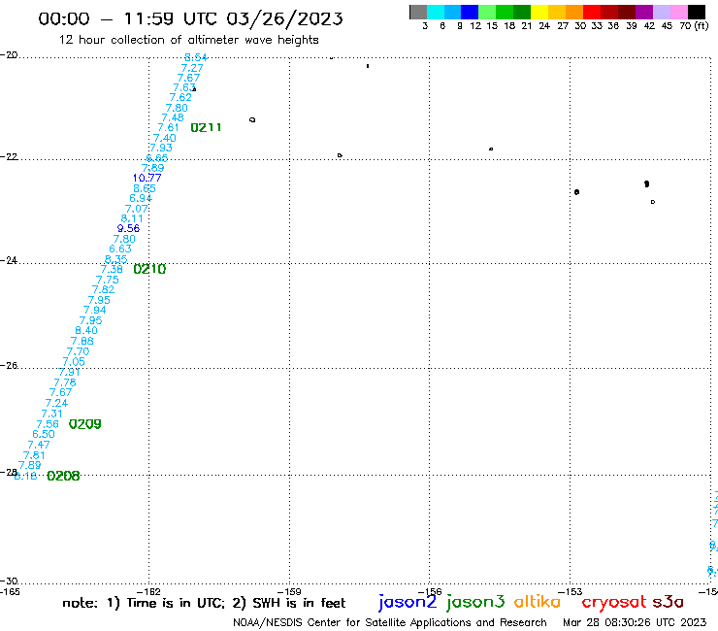Click the -22 latitude axis label
Image resolution: width=718 pixels, height=631 pixels.
(9, 156)
